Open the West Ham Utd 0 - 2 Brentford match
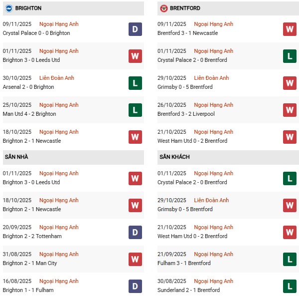Image resolution: width=299 pixels, height=296 pixels. (192, 141)
